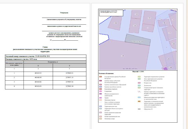188x129 pixels.
Task: Click the "Y" column header cell
Action: click(x=69, y=66)
